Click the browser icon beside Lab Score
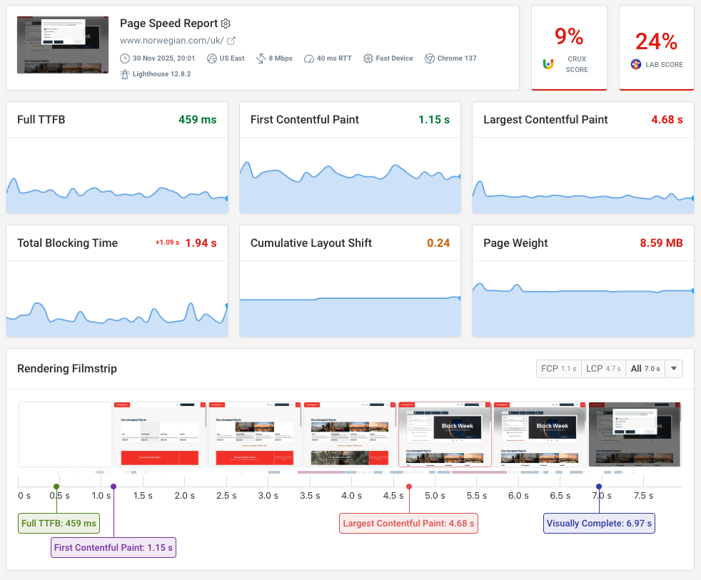 coord(635,64)
